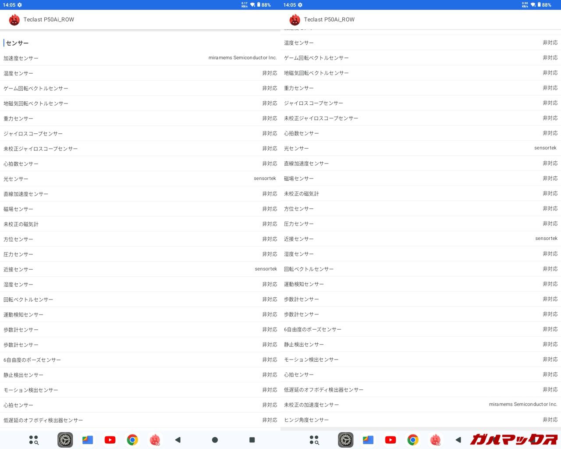This screenshot has height=449, width=561.
Task: Click the status bar gear icon on left
Action: click(20, 5)
